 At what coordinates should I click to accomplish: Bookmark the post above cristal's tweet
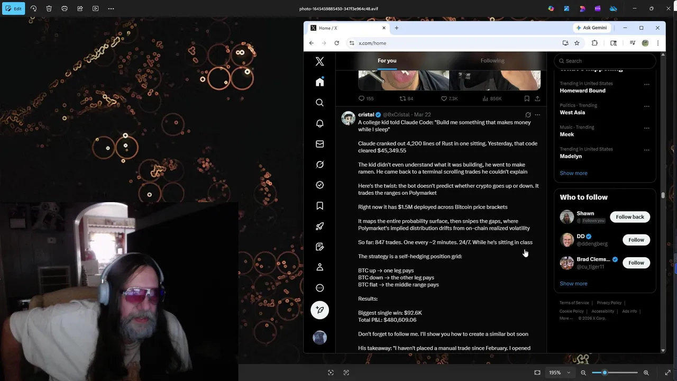(527, 98)
